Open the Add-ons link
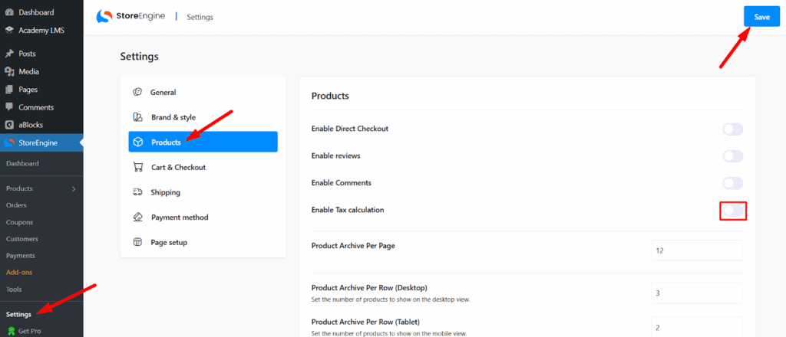 [19, 272]
